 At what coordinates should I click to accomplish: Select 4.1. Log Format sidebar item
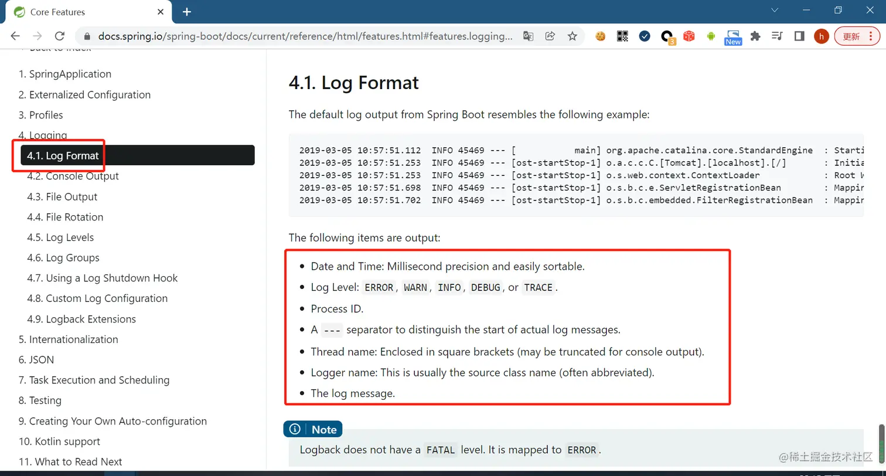click(138, 155)
